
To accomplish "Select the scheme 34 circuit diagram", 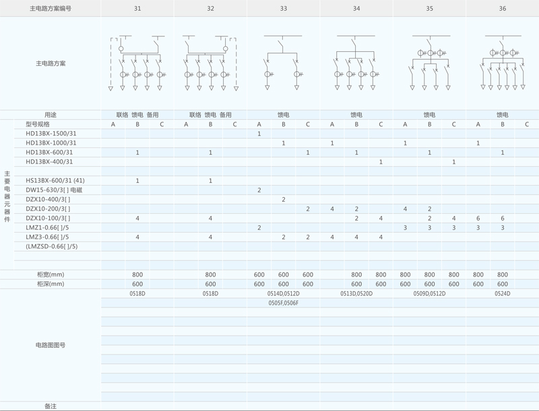I will (356, 63).
